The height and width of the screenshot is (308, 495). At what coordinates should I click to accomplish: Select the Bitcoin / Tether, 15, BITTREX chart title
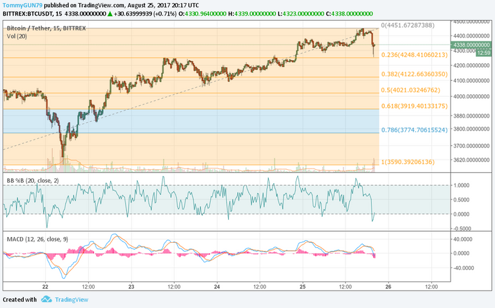[46, 28]
